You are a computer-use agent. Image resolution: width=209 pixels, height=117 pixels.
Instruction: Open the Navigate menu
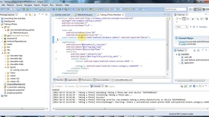pyautogui.click(x=28, y=5)
